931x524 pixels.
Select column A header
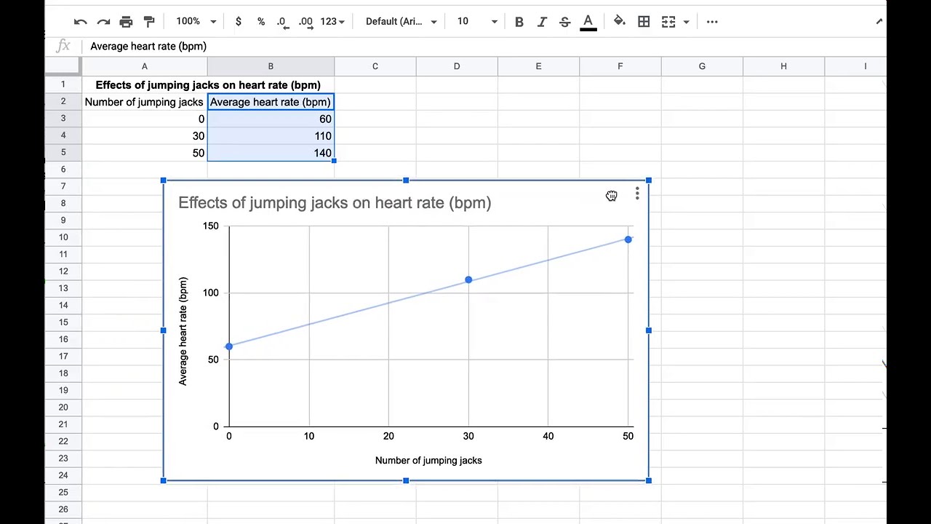144,66
